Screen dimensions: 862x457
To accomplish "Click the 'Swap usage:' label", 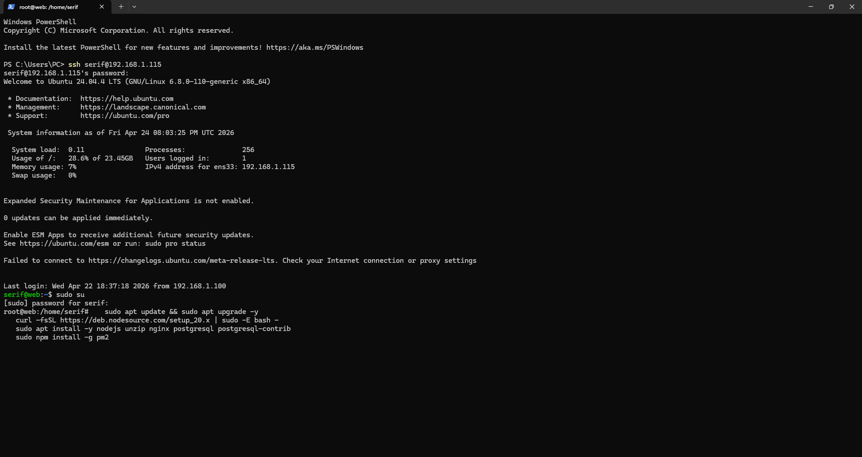I will click(x=34, y=175).
